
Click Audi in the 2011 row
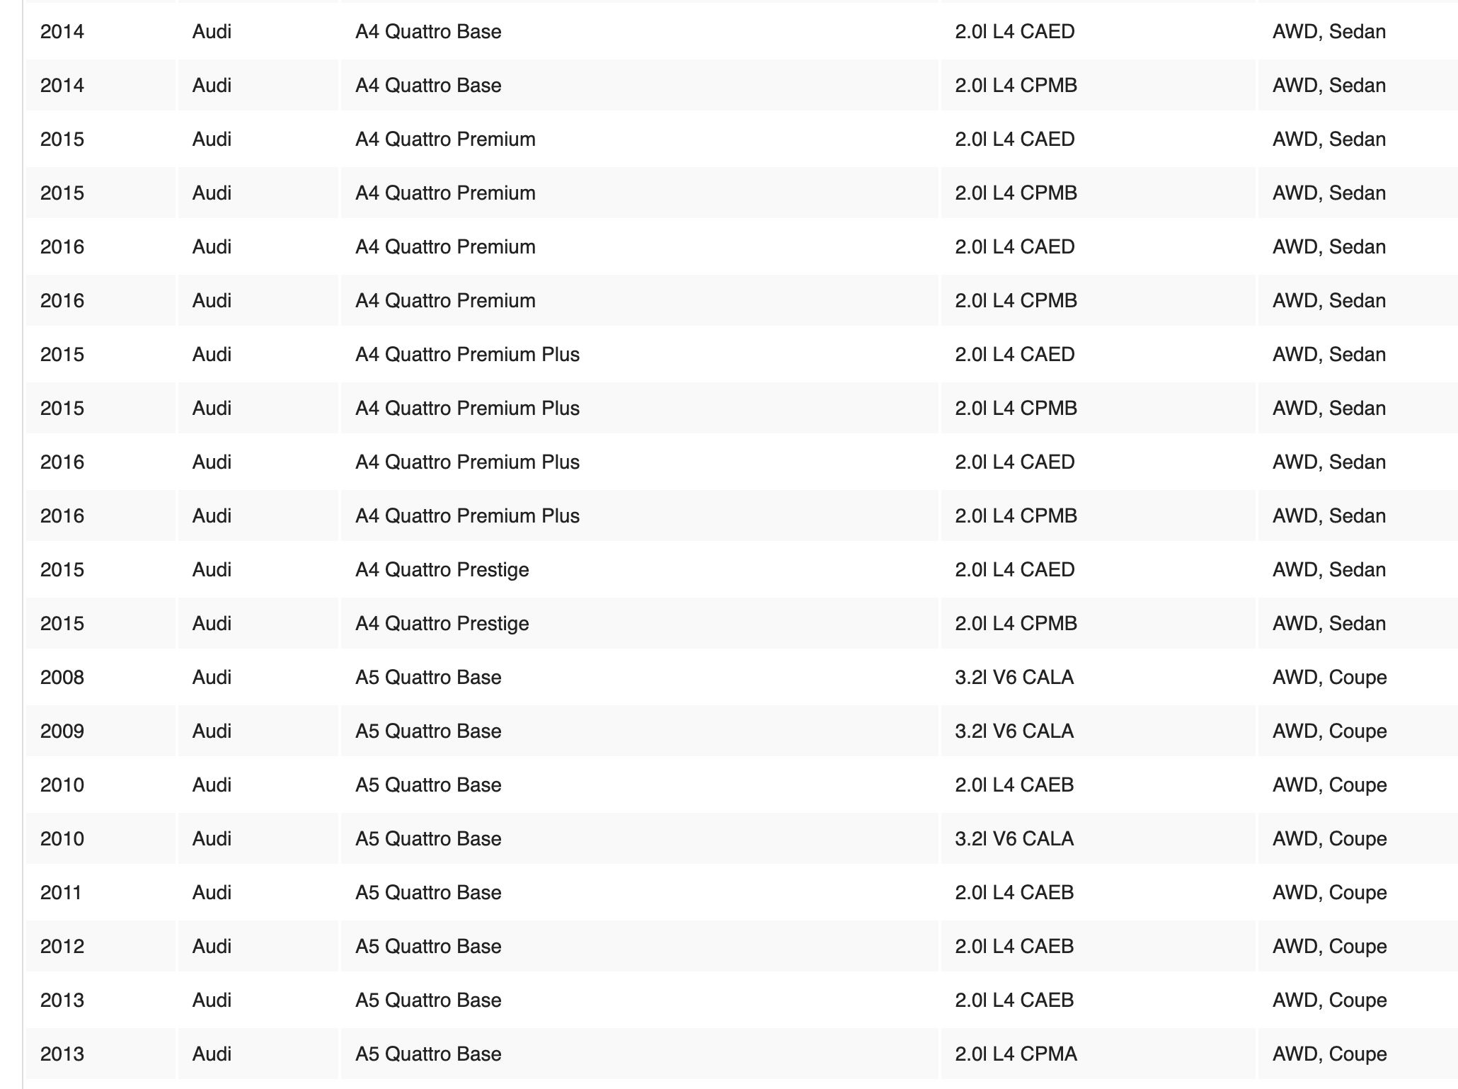[x=212, y=893]
